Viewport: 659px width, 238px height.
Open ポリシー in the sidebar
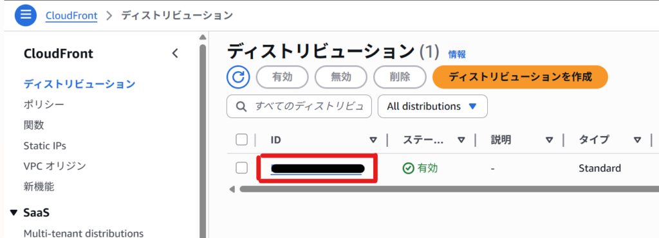pyautogui.click(x=44, y=105)
